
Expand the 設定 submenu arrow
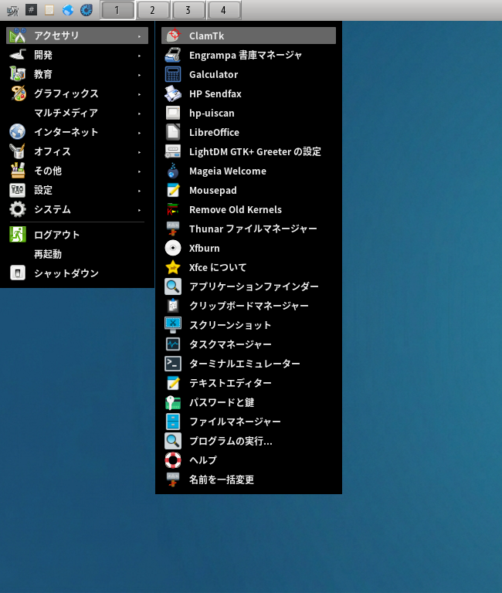tap(139, 191)
